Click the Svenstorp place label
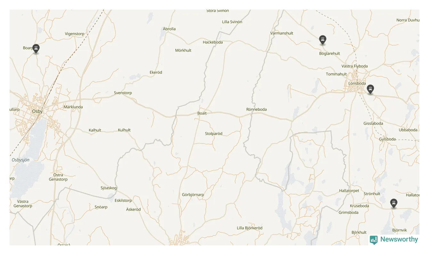429x255 pixels. 123,93
